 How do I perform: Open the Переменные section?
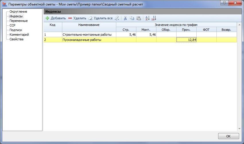click(x=19, y=21)
